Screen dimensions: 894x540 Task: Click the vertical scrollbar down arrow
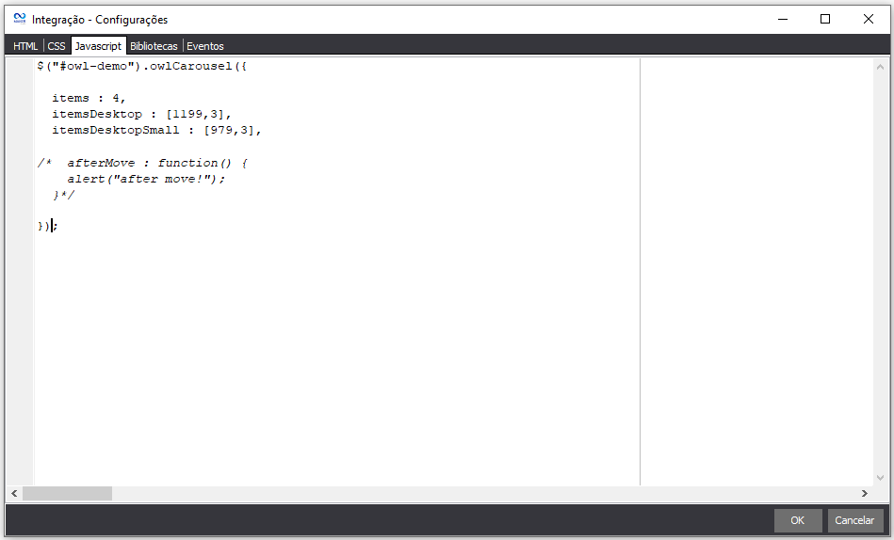click(880, 478)
